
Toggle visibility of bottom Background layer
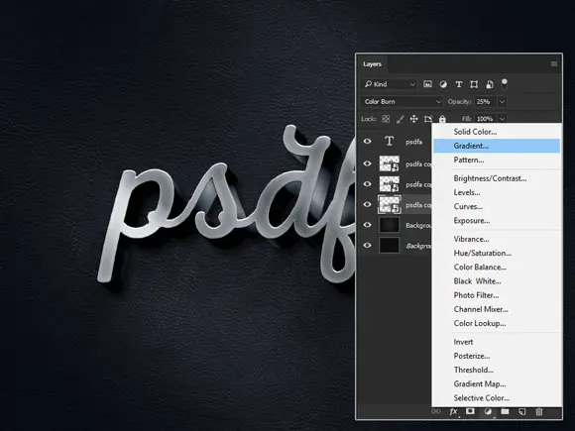coord(367,246)
